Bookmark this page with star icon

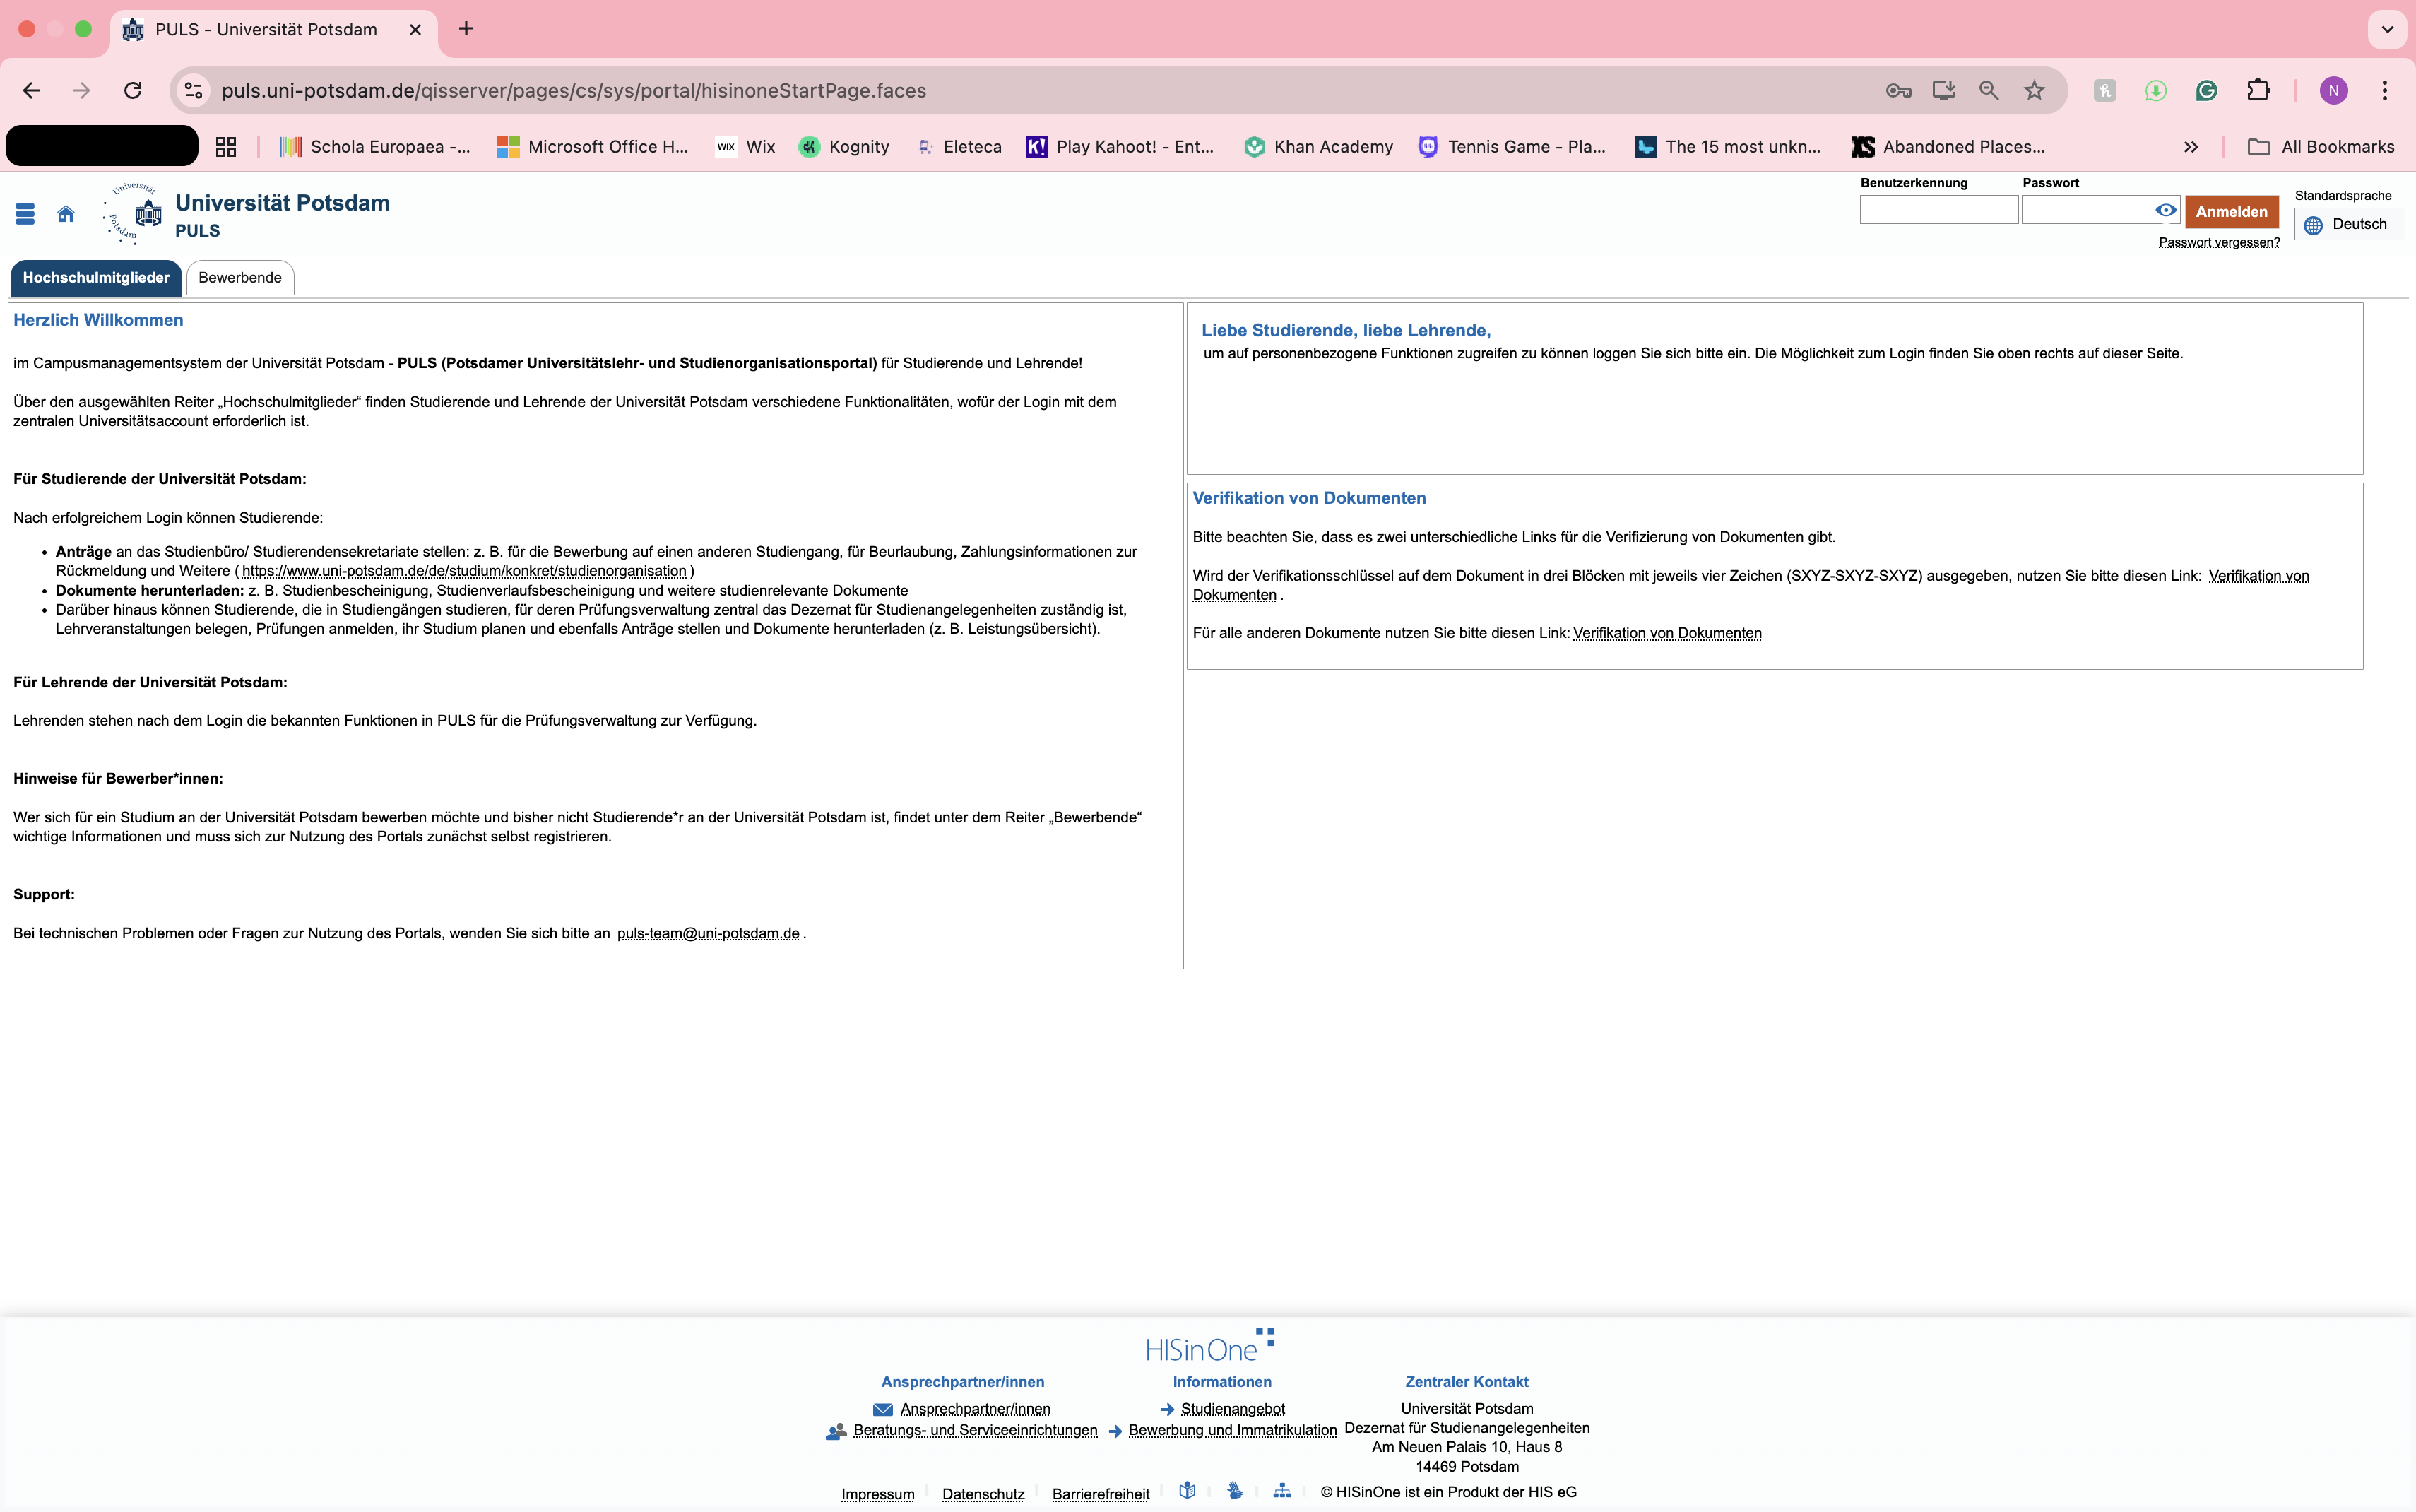[x=2034, y=91]
